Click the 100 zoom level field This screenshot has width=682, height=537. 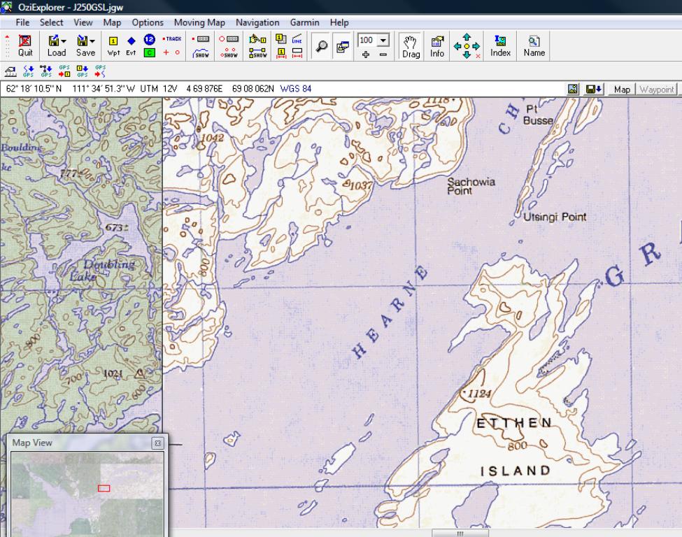click(x=367, y=41)
